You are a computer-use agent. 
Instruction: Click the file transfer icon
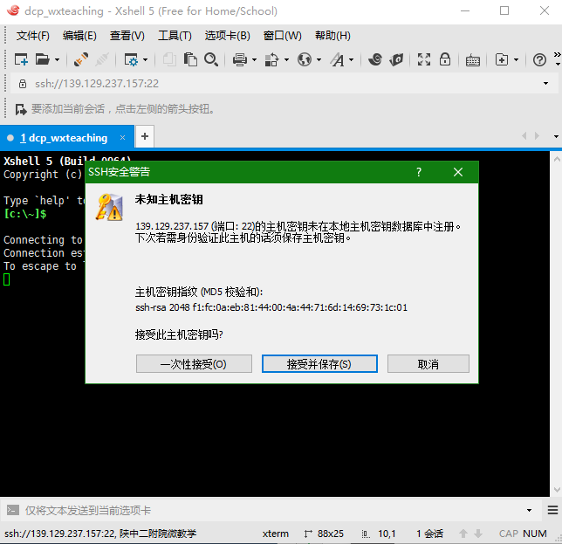[271, 59]
